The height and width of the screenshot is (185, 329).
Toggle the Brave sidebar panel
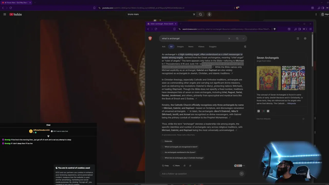pos(299,29)
